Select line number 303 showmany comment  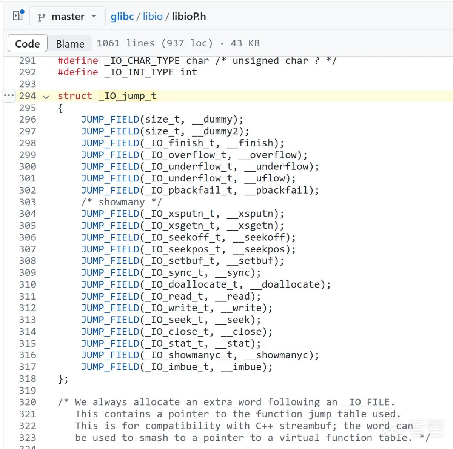click(x=28, y=202)
